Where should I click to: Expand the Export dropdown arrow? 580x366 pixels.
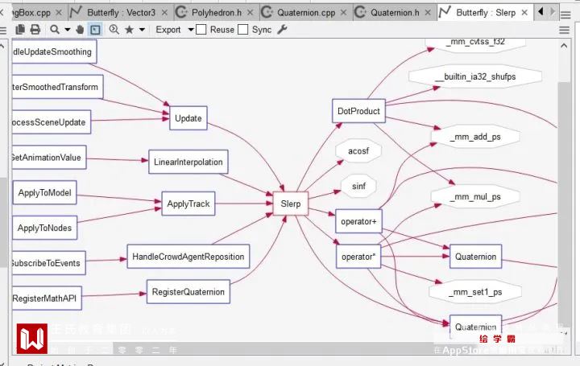click(190, 30)
